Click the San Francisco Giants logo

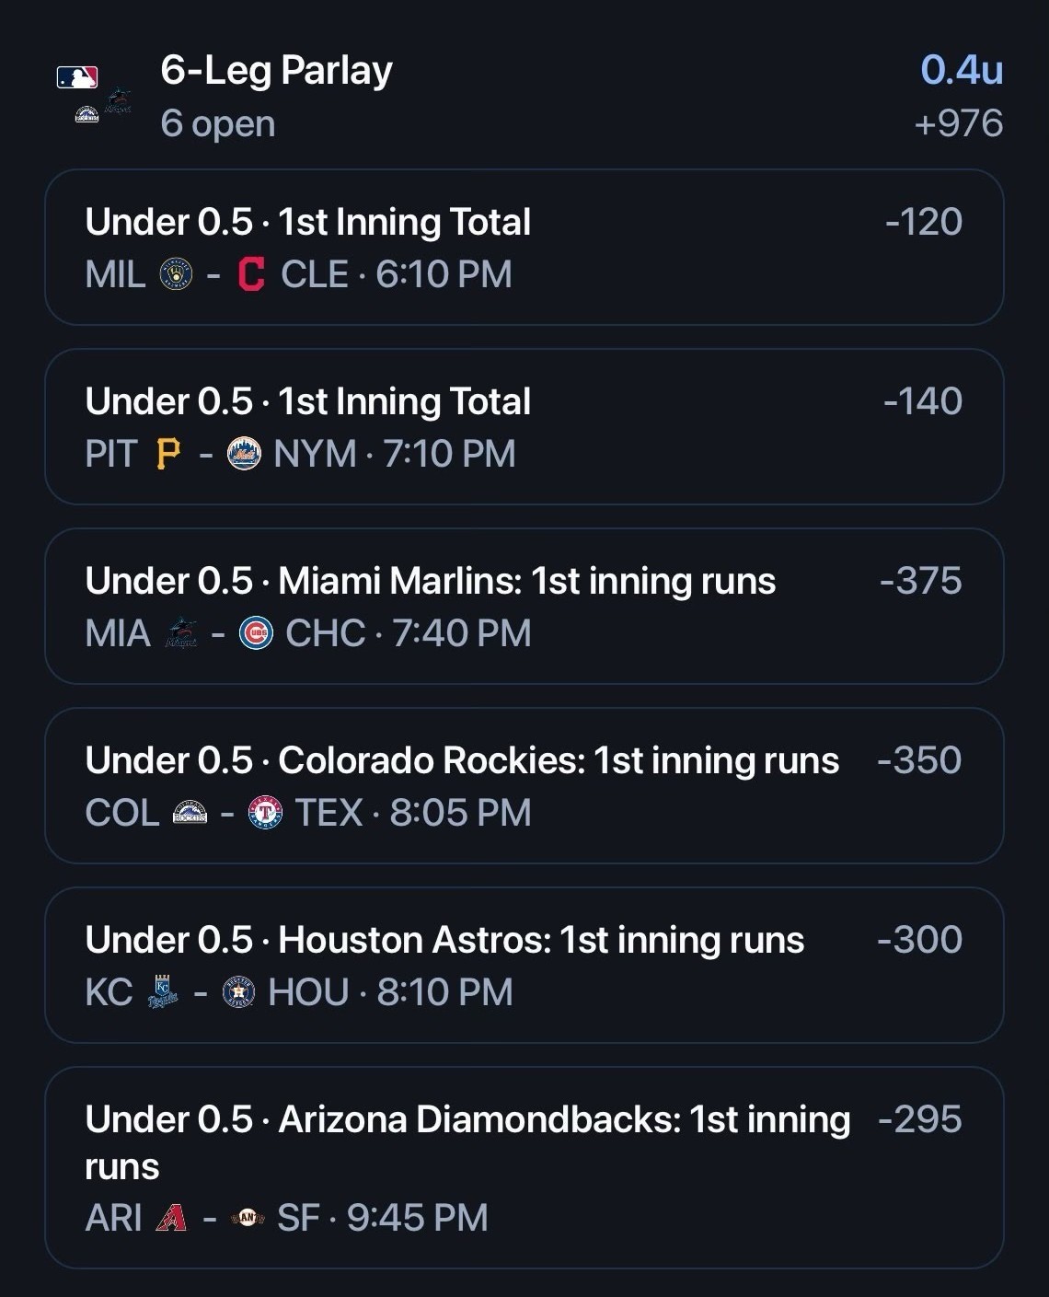(x=248, y=1218)
